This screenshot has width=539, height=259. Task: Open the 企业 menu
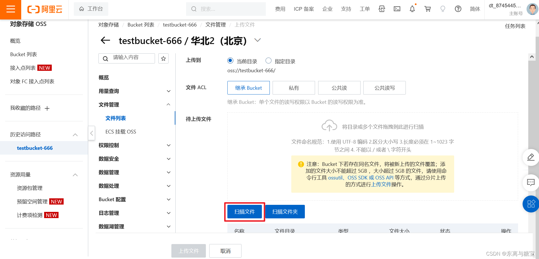[327, 9]
